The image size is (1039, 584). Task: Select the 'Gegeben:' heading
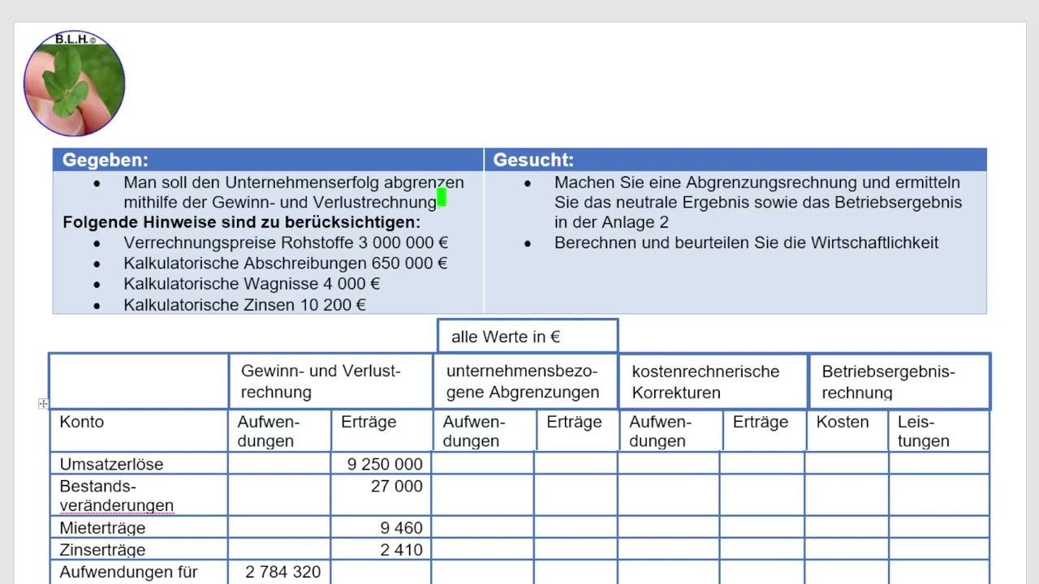[x=106, y=160]
